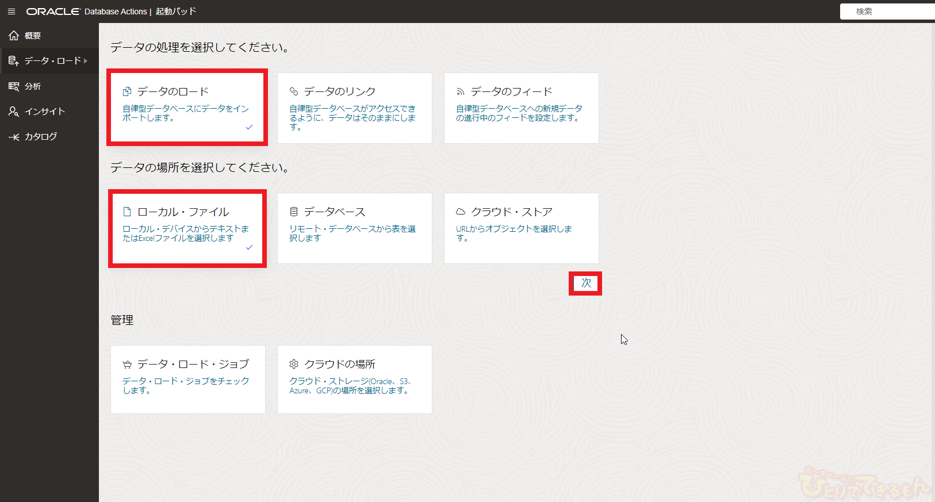Click the データの場所を選択してください heading
The image size is (935, 502).
200,167
